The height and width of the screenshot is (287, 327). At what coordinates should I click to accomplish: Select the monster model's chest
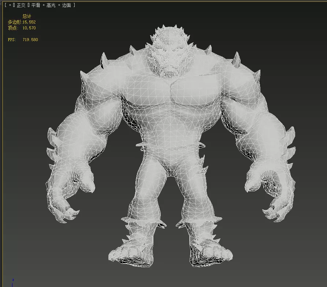tap(171, 92)
